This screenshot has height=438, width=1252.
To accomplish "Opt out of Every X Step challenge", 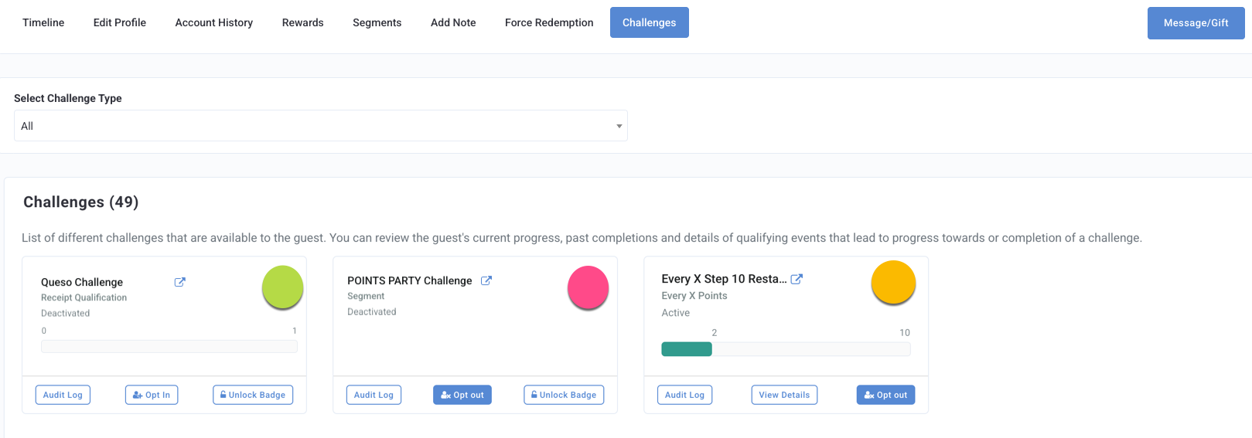I will (885, 395).
